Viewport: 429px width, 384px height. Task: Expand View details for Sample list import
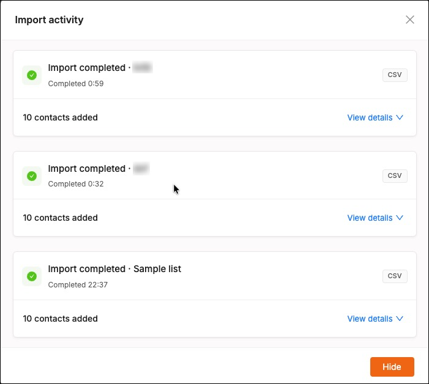(x=375, y=319)
